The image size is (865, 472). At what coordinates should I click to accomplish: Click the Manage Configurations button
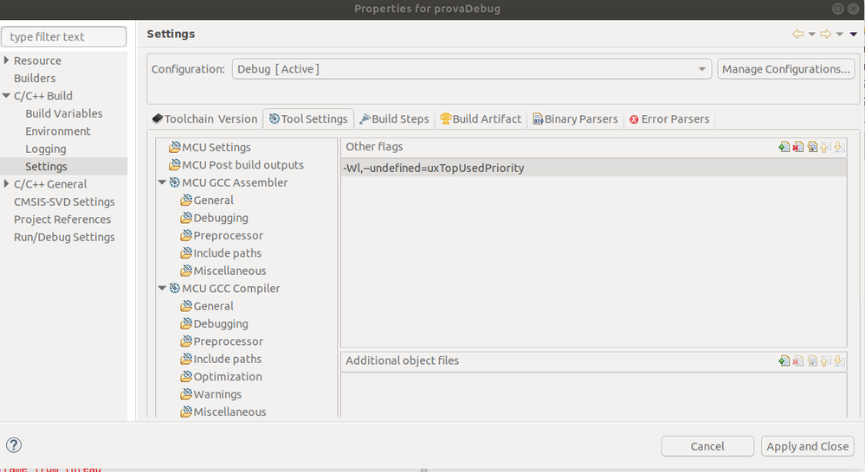click(786, 69)
